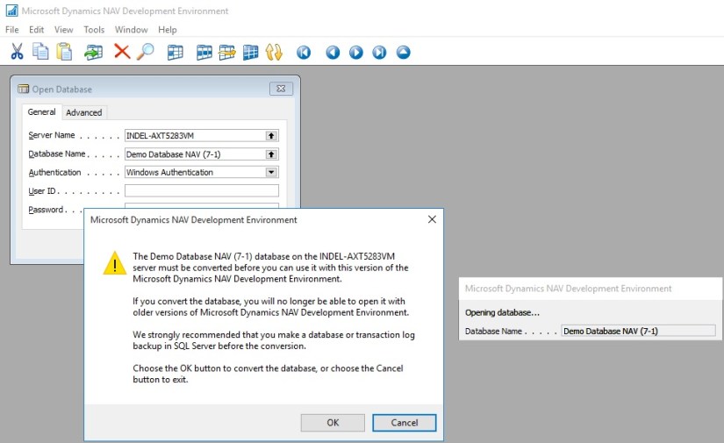Click the Next record arrow icon
Image resolution: width=724 pixels, height=443 pixels.
(356, 52)
